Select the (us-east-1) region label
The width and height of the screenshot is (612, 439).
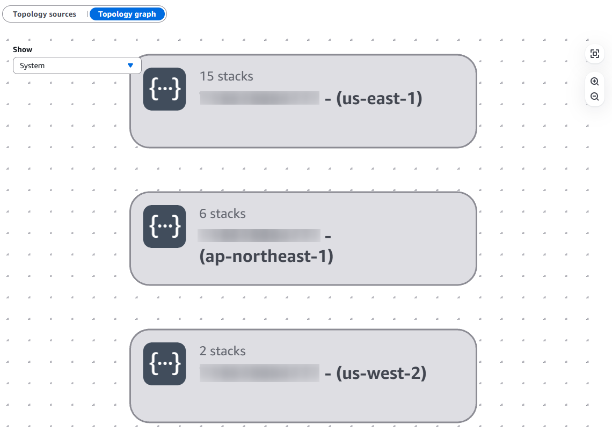pyautogui.click(x=379, y=99)
